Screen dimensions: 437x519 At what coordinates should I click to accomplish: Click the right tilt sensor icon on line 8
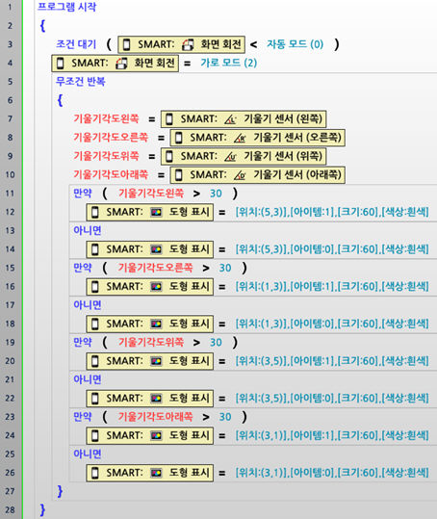(240, 138)
